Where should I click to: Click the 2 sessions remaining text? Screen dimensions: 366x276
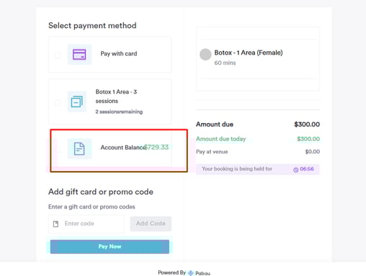[x=119, y=111]
